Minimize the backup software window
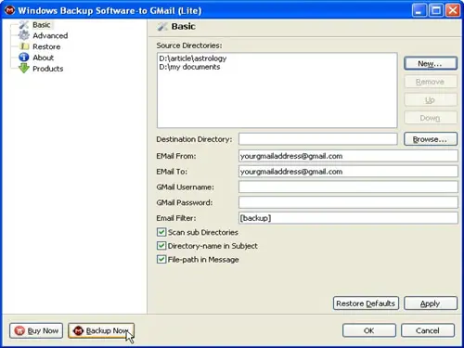This screenshot has width=464, height=348. 419,11
